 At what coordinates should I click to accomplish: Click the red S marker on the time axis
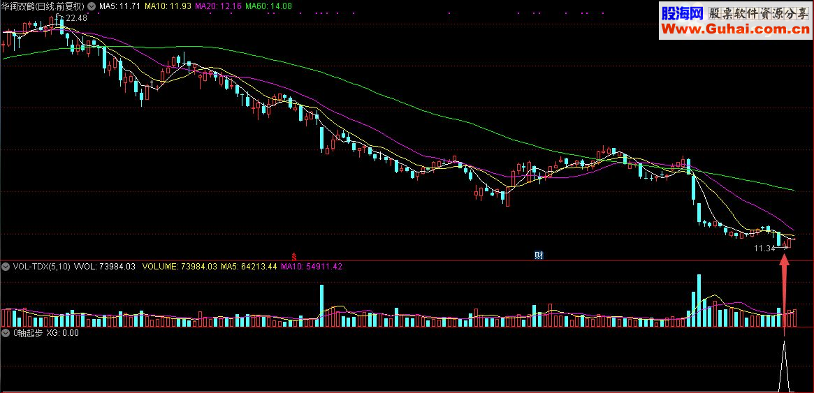click(x=293, y=255)
